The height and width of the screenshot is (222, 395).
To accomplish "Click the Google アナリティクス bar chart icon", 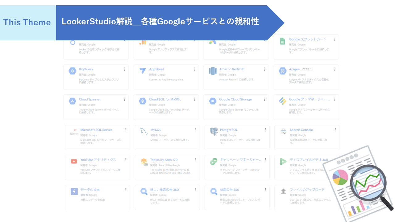I will coord(143,42).
